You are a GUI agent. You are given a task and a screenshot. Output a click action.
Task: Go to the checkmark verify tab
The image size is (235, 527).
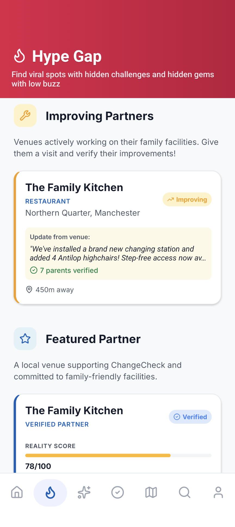click(117, 492)
